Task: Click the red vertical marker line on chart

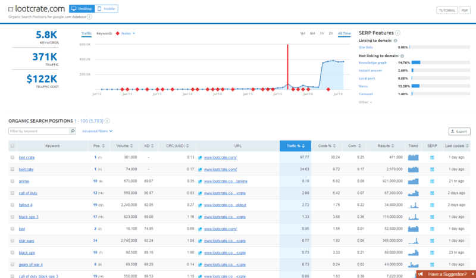Action: pos(288,67)
